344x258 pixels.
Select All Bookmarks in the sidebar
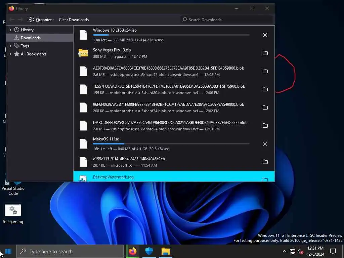(x=33, y=54)
